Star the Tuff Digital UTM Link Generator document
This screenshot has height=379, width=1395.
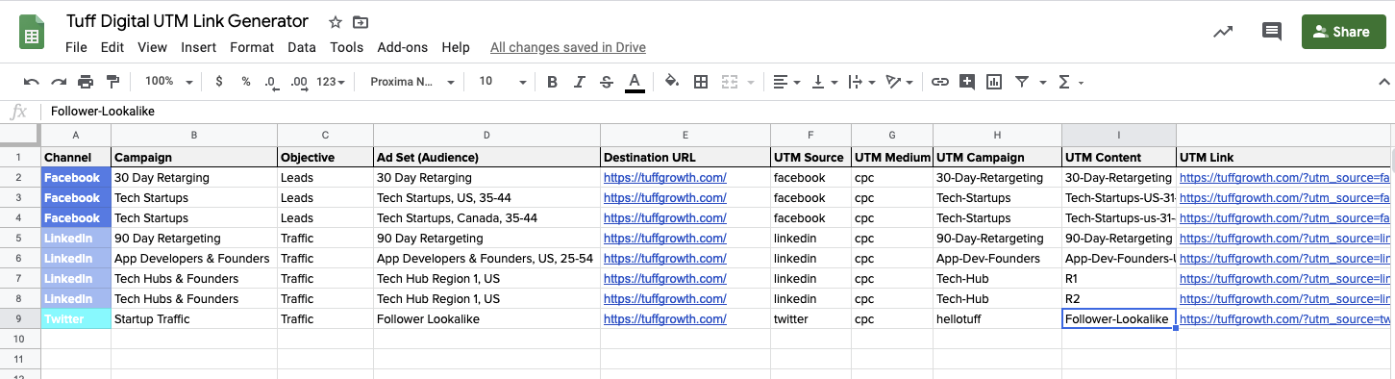[x=335, y=22]
